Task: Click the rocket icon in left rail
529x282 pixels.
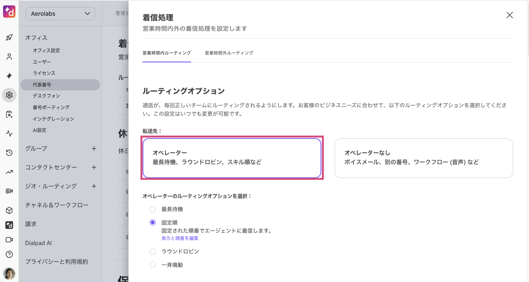Action: 9,37
